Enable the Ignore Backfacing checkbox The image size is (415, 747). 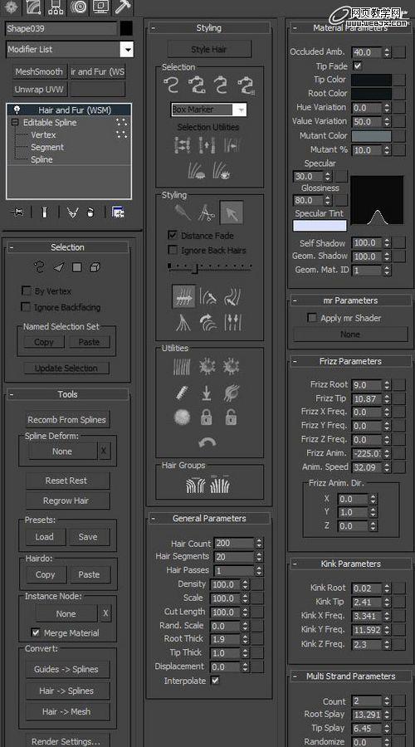click(x=27, y=307)
